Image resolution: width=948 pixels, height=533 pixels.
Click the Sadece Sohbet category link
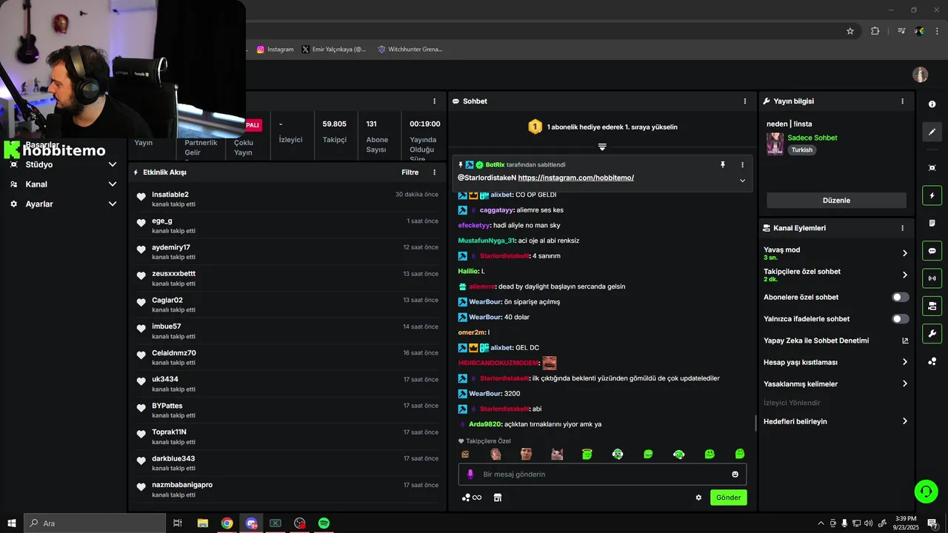click(x=812, y=138)
